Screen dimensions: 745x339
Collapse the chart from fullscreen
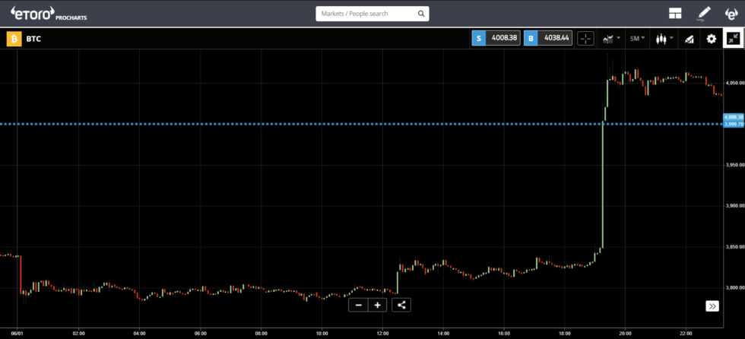733,39
